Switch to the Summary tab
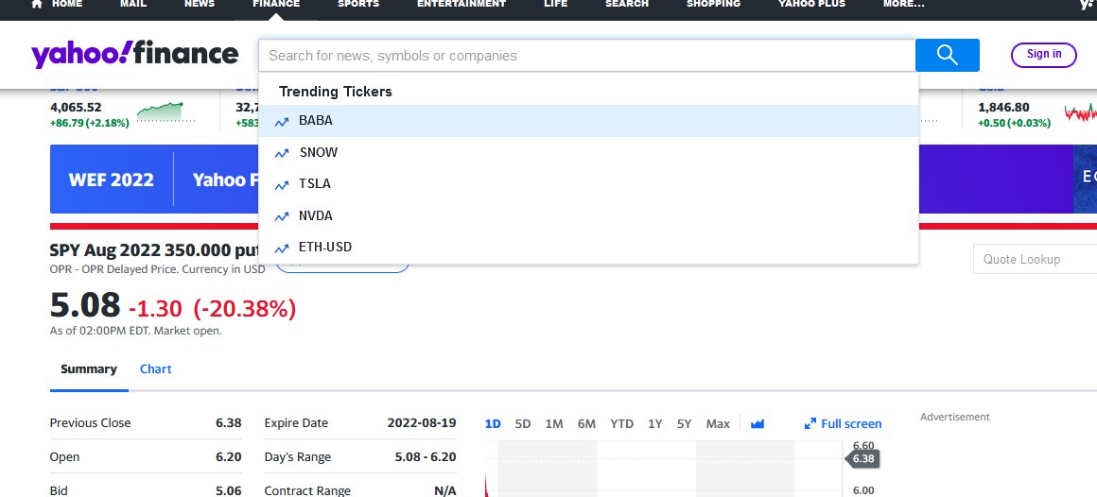The image size is (1097, 497). 89,369
